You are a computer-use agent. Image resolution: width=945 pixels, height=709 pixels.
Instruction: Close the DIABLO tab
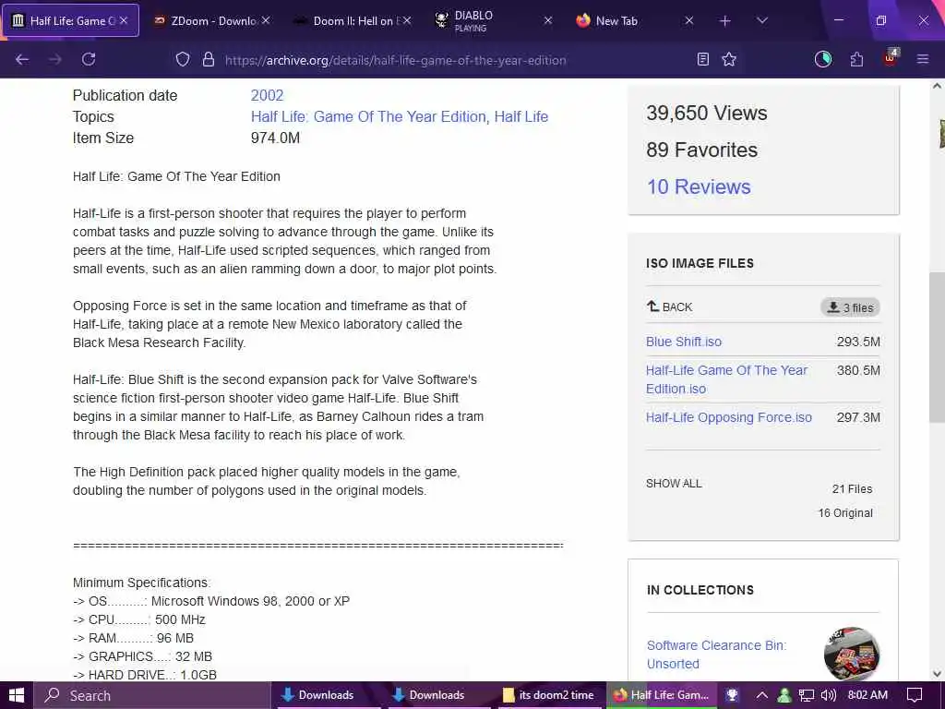(x=548, y=20)
